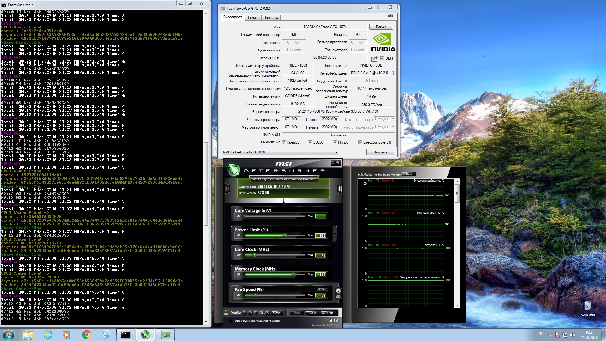Switch to the Проверка tab in GPU-Z
The height and width of the screenshot is (341, 606).
coord(271,18)
